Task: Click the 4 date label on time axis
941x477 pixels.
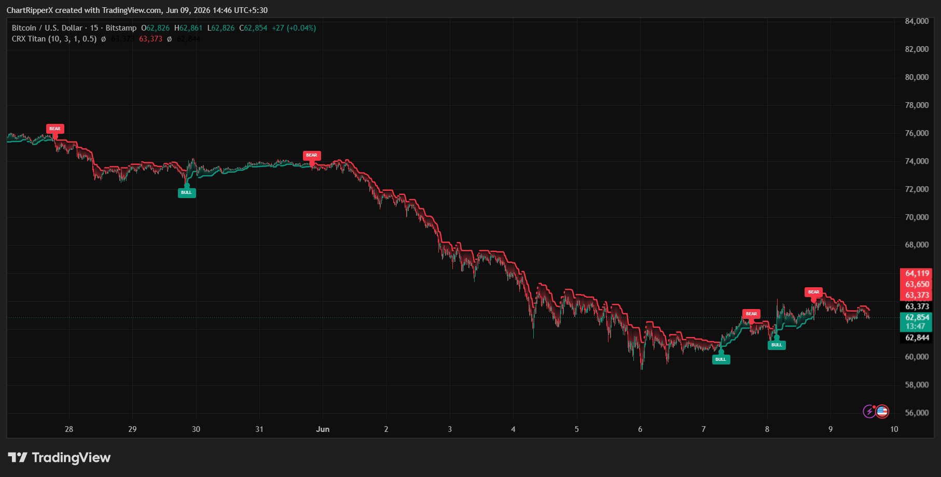Action: [x=513, y=429]
